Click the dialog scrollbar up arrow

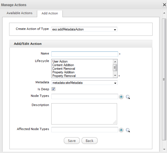[x=164, y=13]
